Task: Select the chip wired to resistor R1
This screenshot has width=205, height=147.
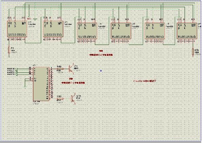Action: 17,29
